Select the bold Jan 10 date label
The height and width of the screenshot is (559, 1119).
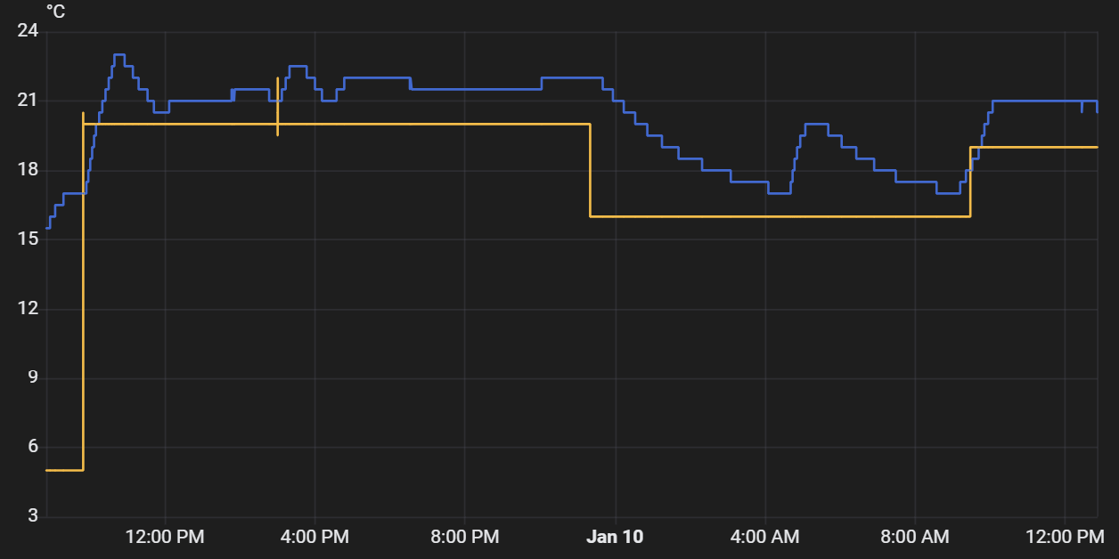click(x=615, y=537)
